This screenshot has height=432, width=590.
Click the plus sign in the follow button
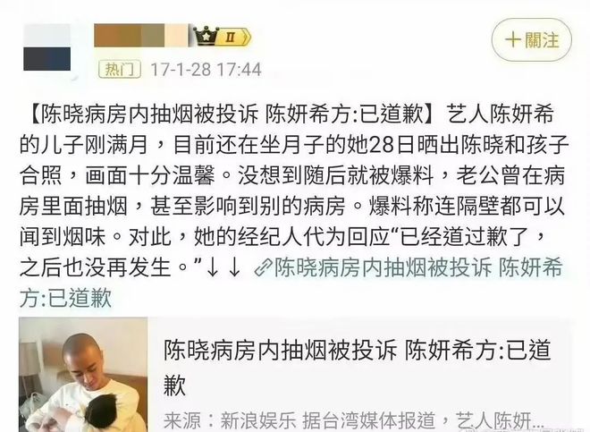click(x=512, y=40)
